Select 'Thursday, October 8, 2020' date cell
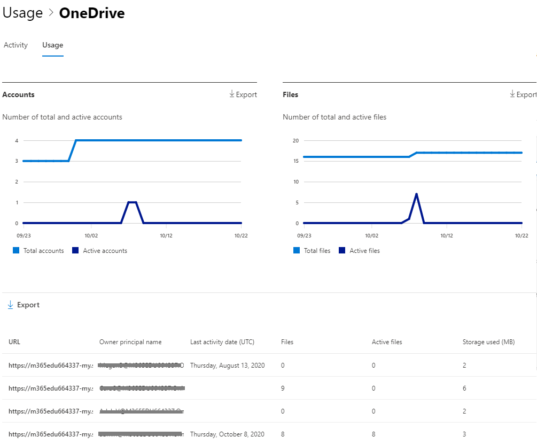 pyautogui.click(x=227, y=434)
